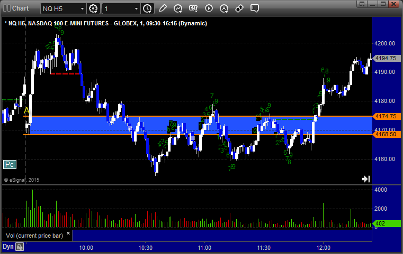
Task: Click the 4180.00 price axis label
Action: [385, 101]
